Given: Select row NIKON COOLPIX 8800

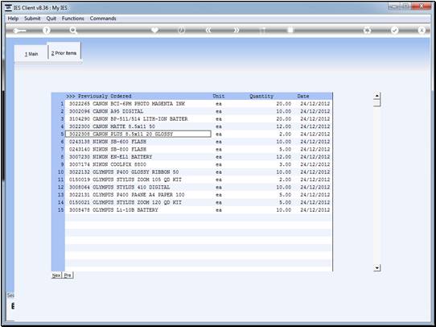Looking at the screenshot, I should [199, 164].
